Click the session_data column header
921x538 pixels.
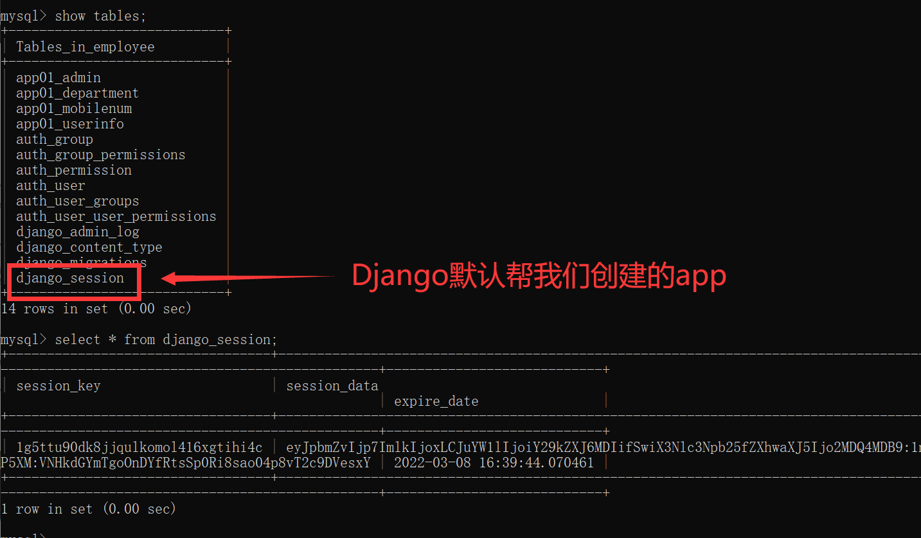pos(332,386)
